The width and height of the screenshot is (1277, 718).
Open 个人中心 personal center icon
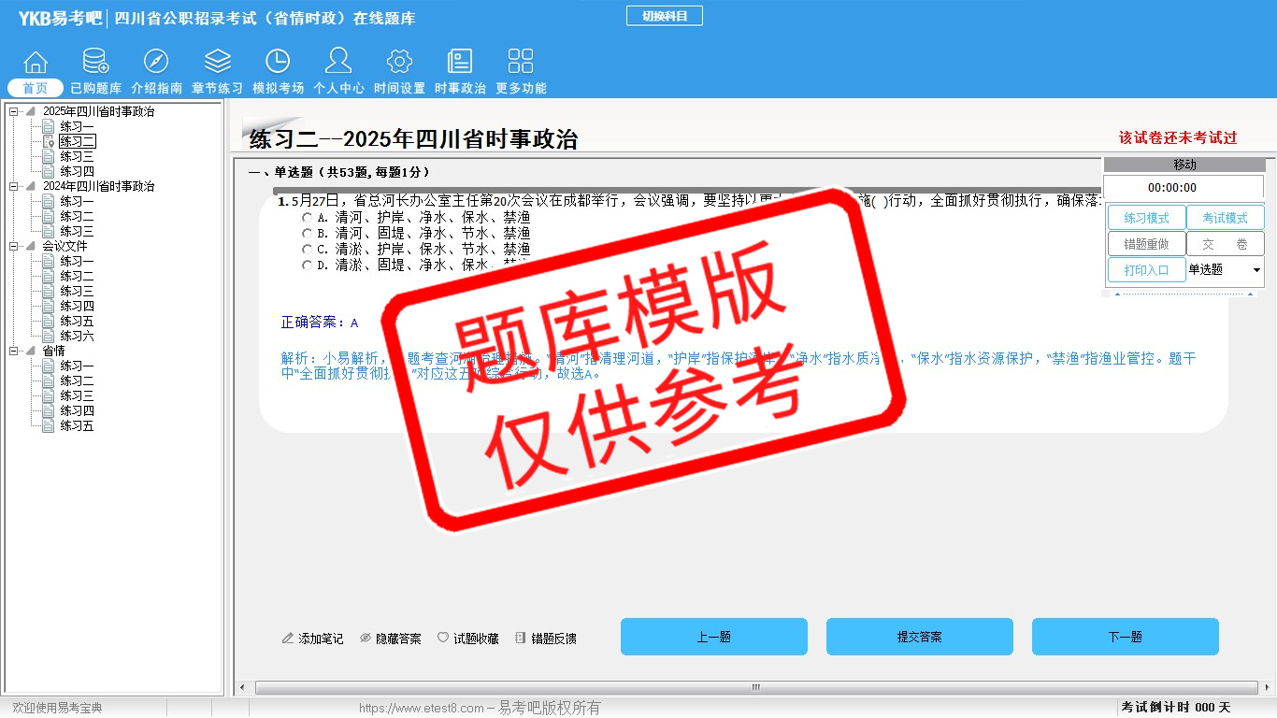338,63
